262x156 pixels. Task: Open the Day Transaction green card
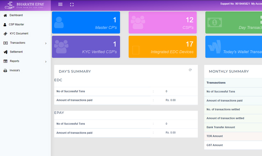(x=234, y=22)
